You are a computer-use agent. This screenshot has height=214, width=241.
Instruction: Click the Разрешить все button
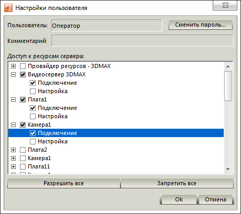(x=64, y=183)
